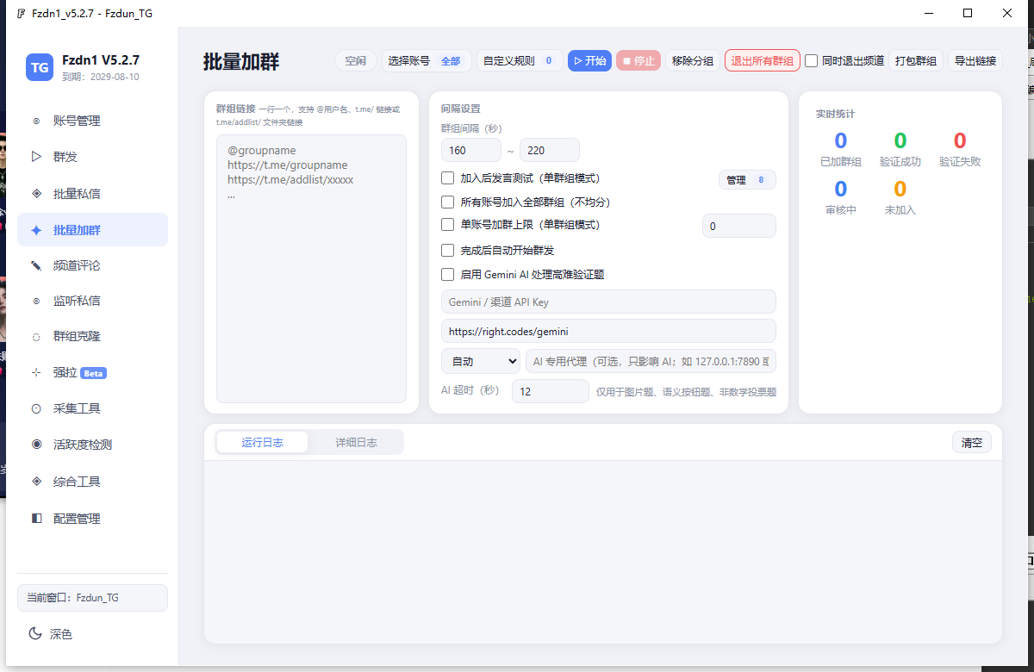Open 群组克隆 section
Viewport: 1034px width, 672px height.
pos(92,337)
